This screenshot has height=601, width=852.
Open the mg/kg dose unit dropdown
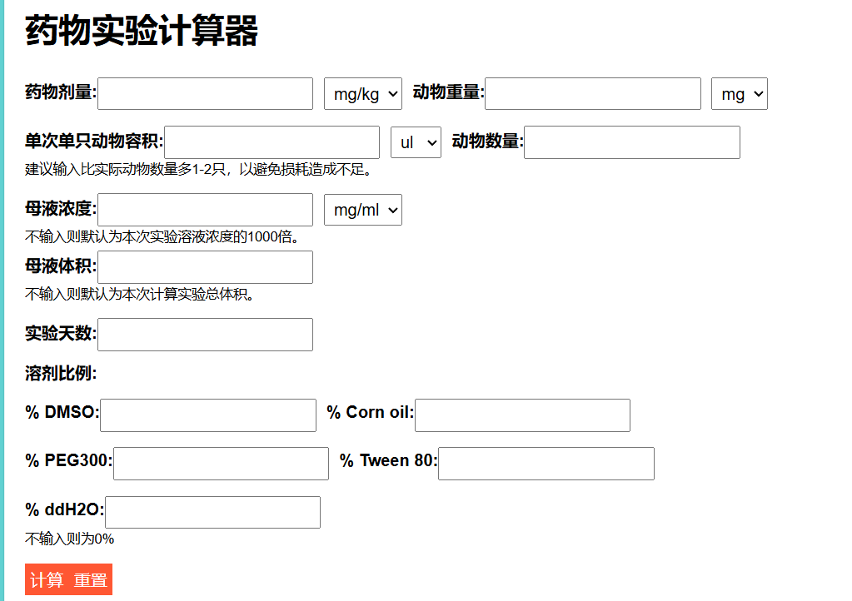click(x=362, y=94)
